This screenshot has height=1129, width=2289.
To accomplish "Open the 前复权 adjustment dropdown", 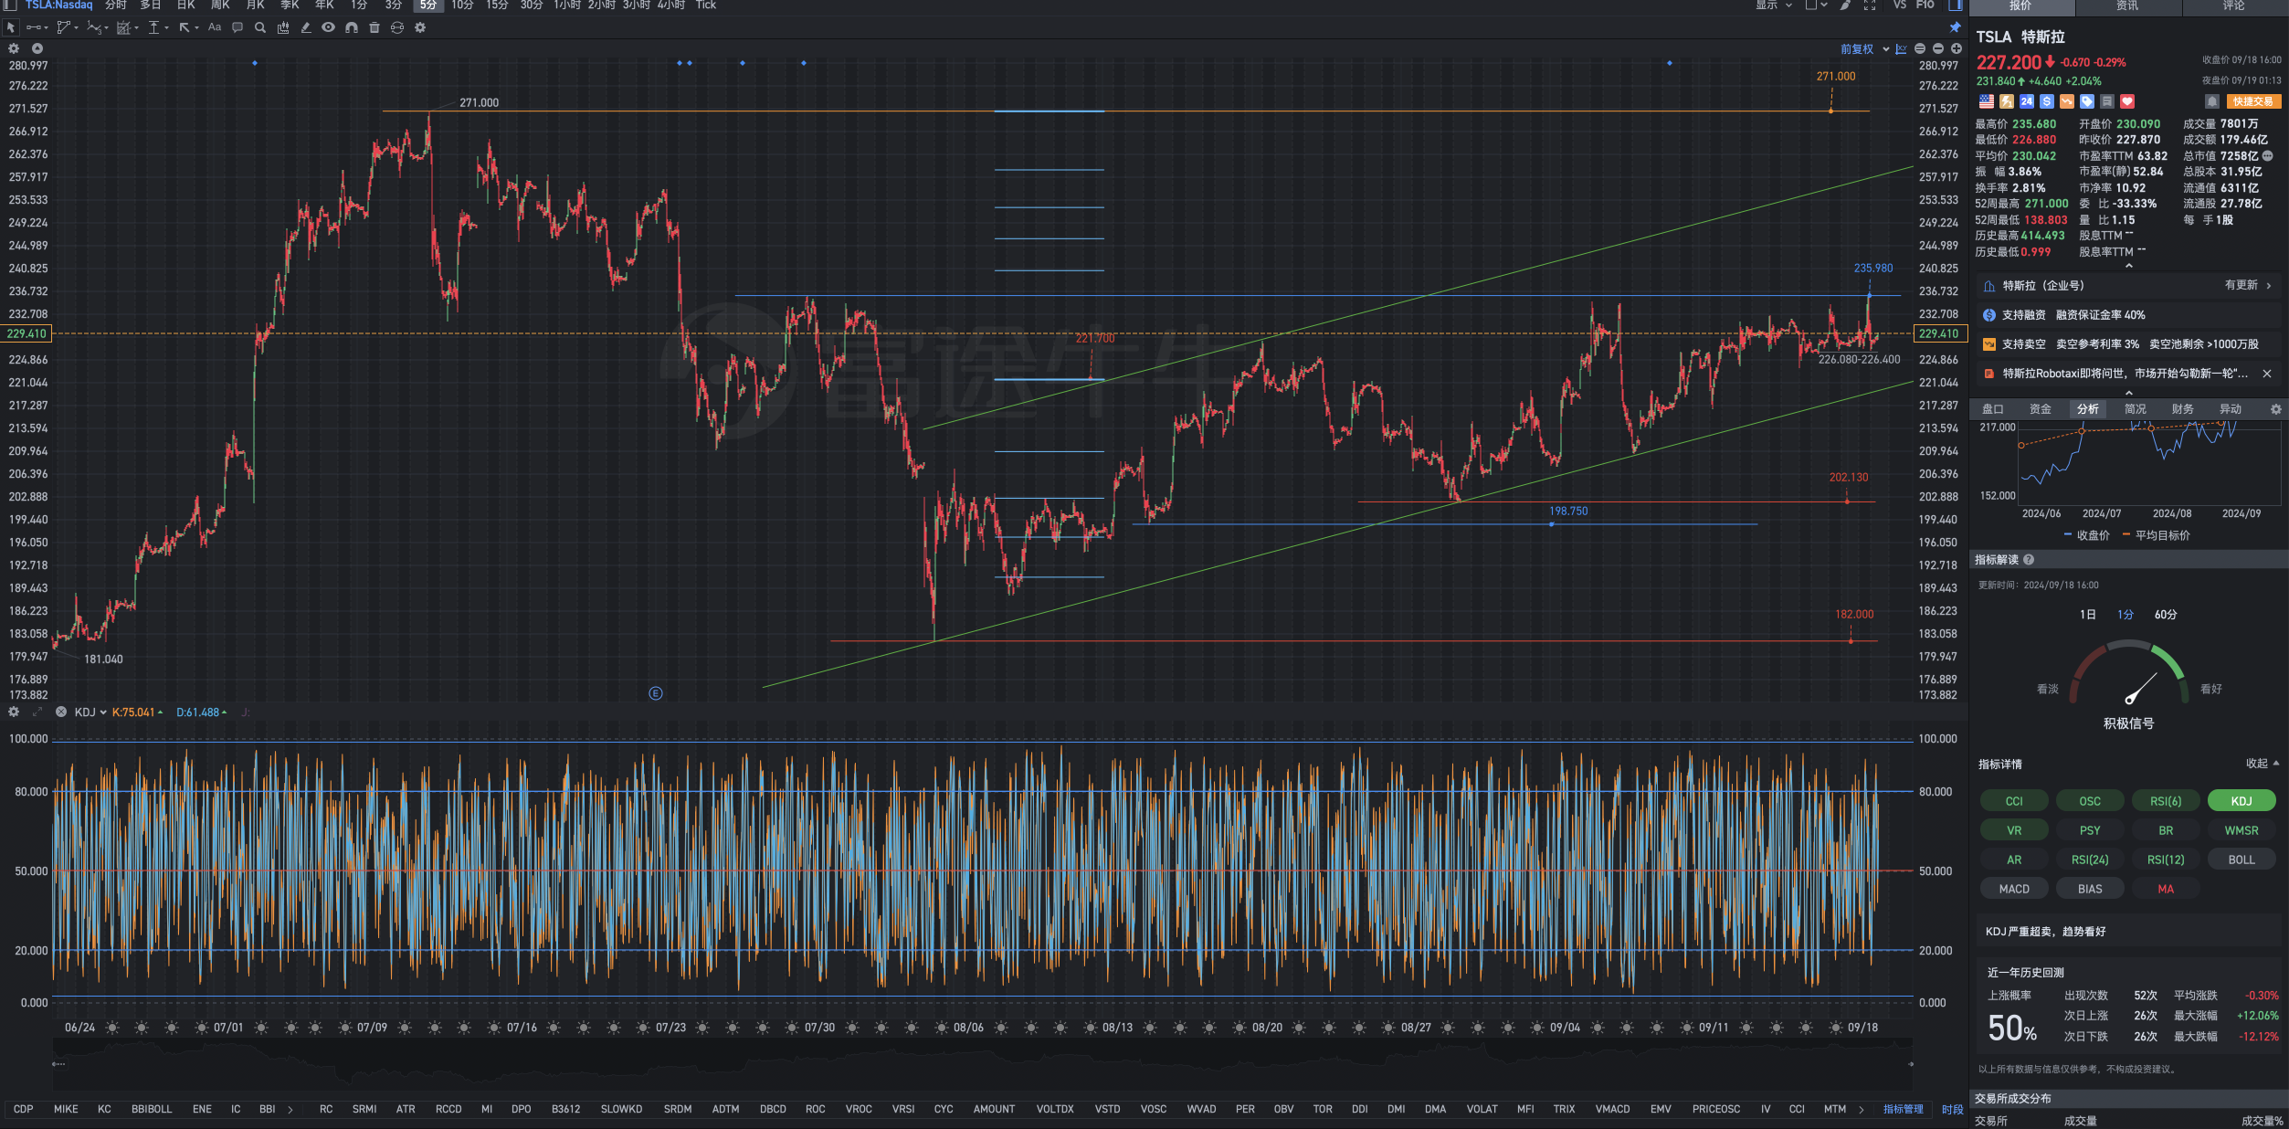I will click(x=1865, y=49).
